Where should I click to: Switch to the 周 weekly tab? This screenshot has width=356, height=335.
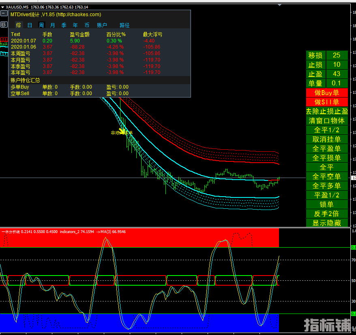pos(41,25)
